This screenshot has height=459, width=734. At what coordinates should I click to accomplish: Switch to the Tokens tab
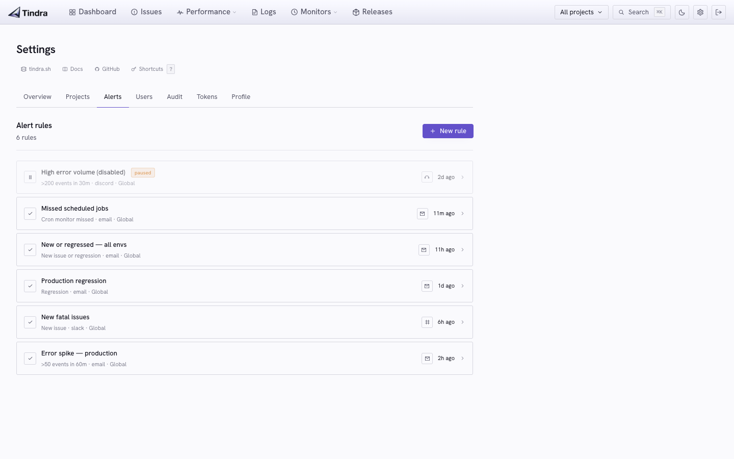coord(207,97)
